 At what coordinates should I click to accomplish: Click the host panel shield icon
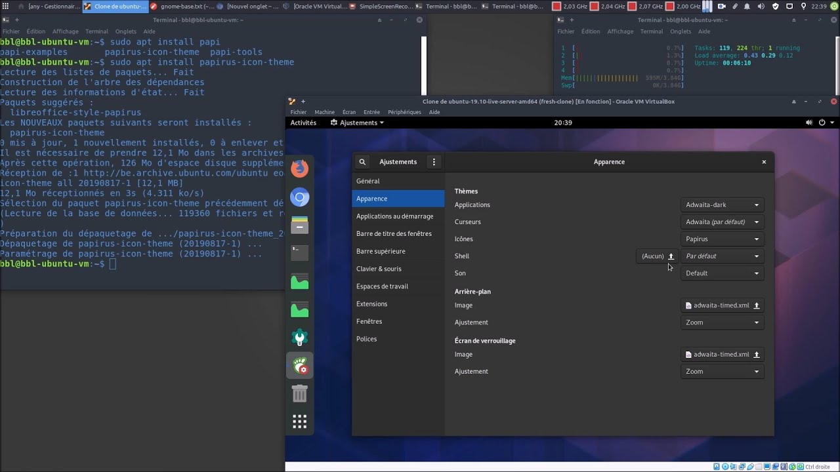(x=776, y=7)
